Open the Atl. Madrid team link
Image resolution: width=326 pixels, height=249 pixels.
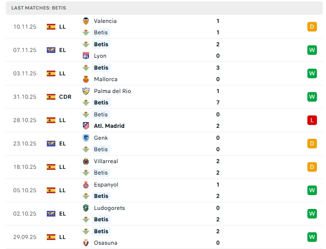click(x=109, y=126)
